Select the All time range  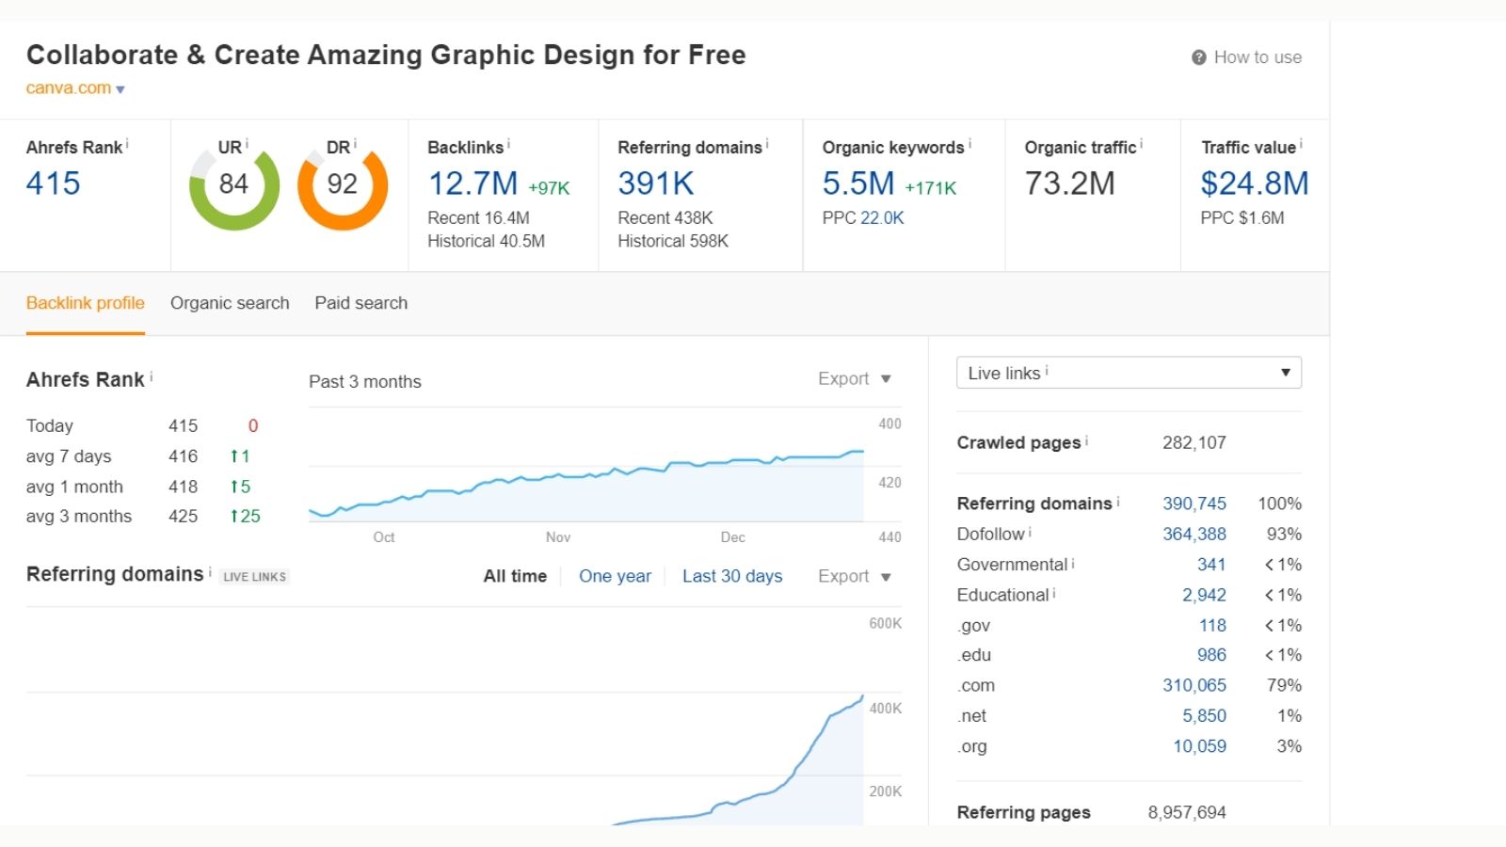pos(515,576)
